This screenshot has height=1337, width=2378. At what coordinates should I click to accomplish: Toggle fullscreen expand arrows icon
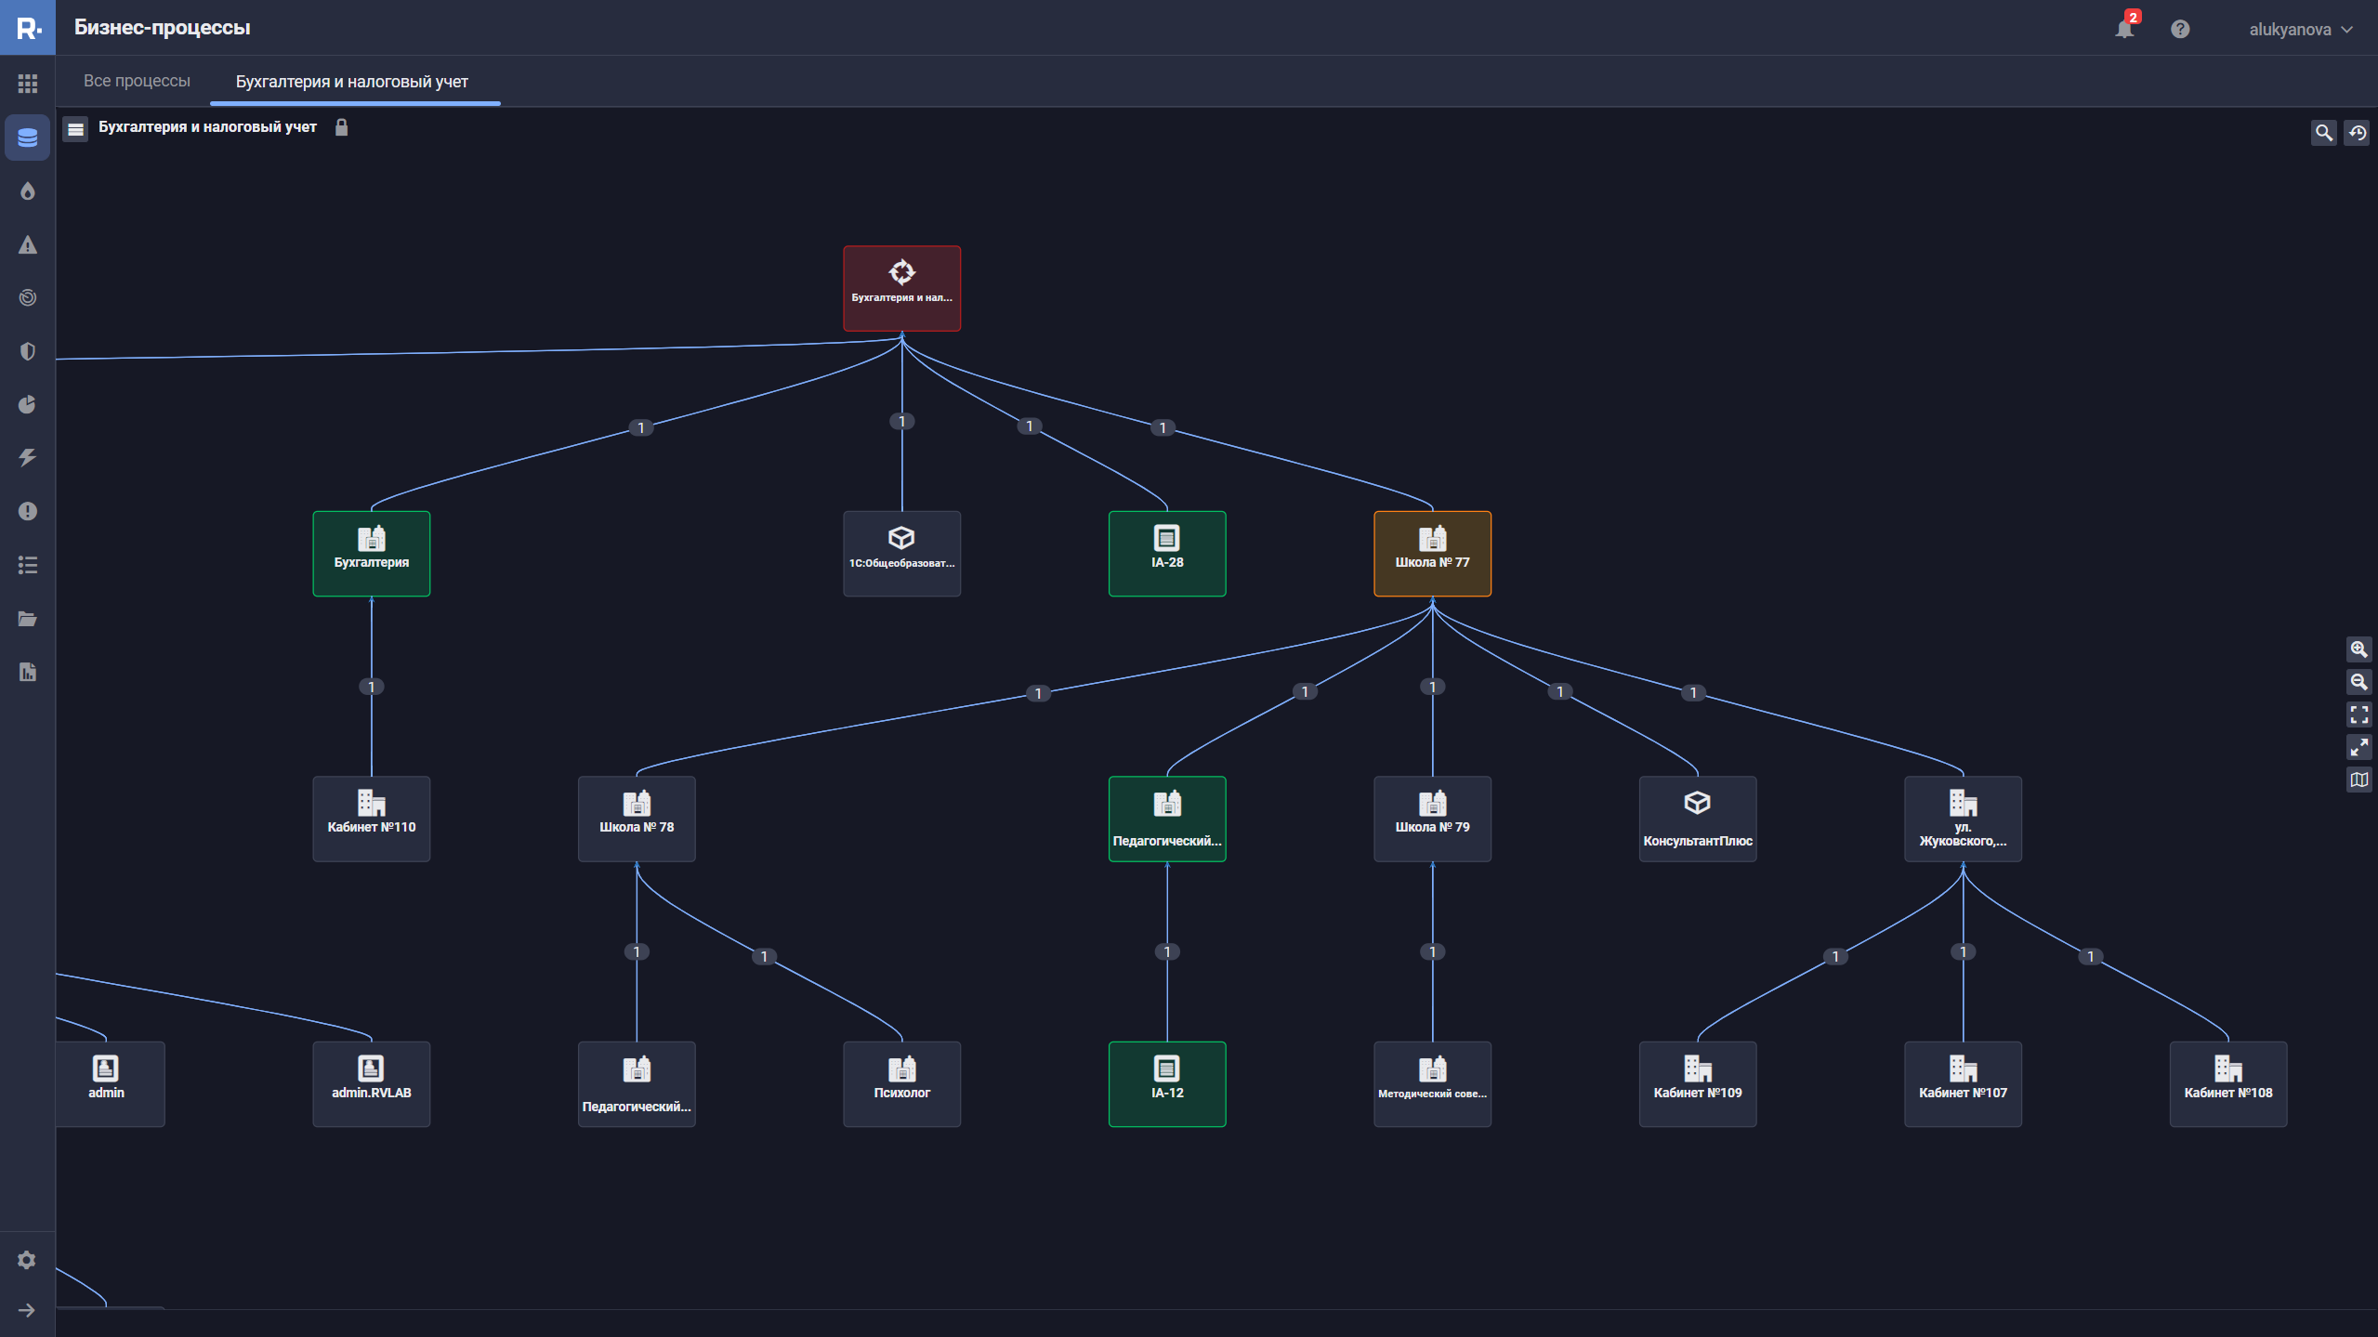pyautogui.click(x=2358, y=747)
